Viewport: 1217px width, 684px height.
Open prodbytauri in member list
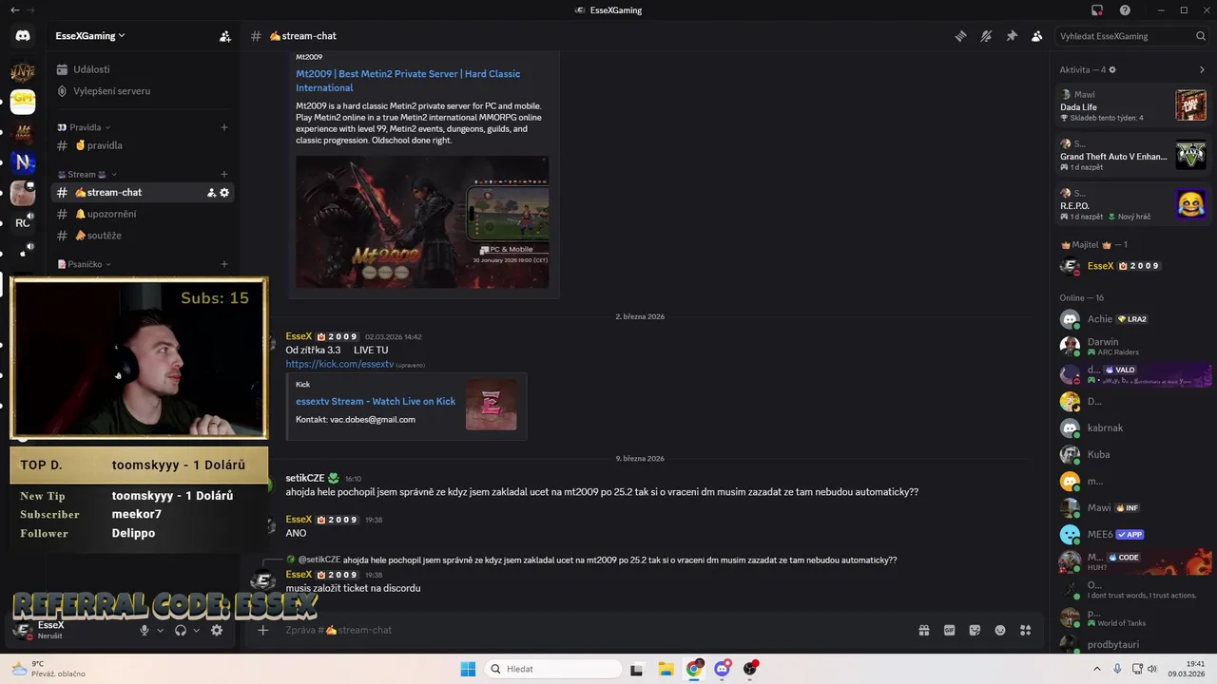coord(1133,644)
